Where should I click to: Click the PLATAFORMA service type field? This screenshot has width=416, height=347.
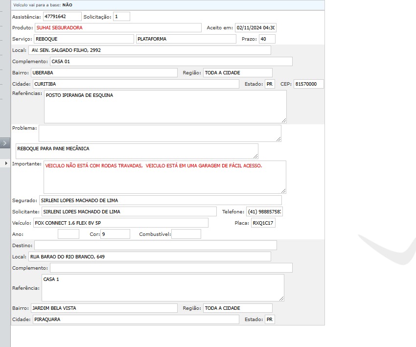186,39
